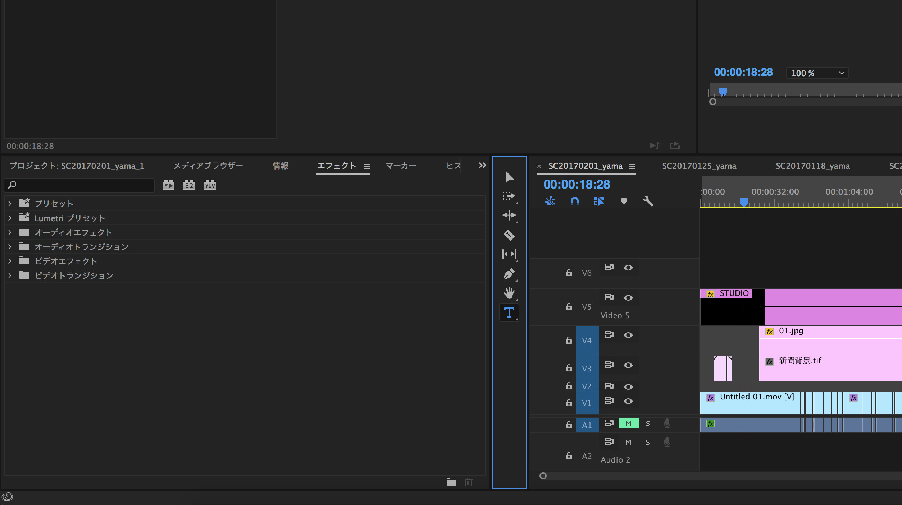Click the YUV Effects filter icon
Viewport: 902px width, 505px height.
210,185
